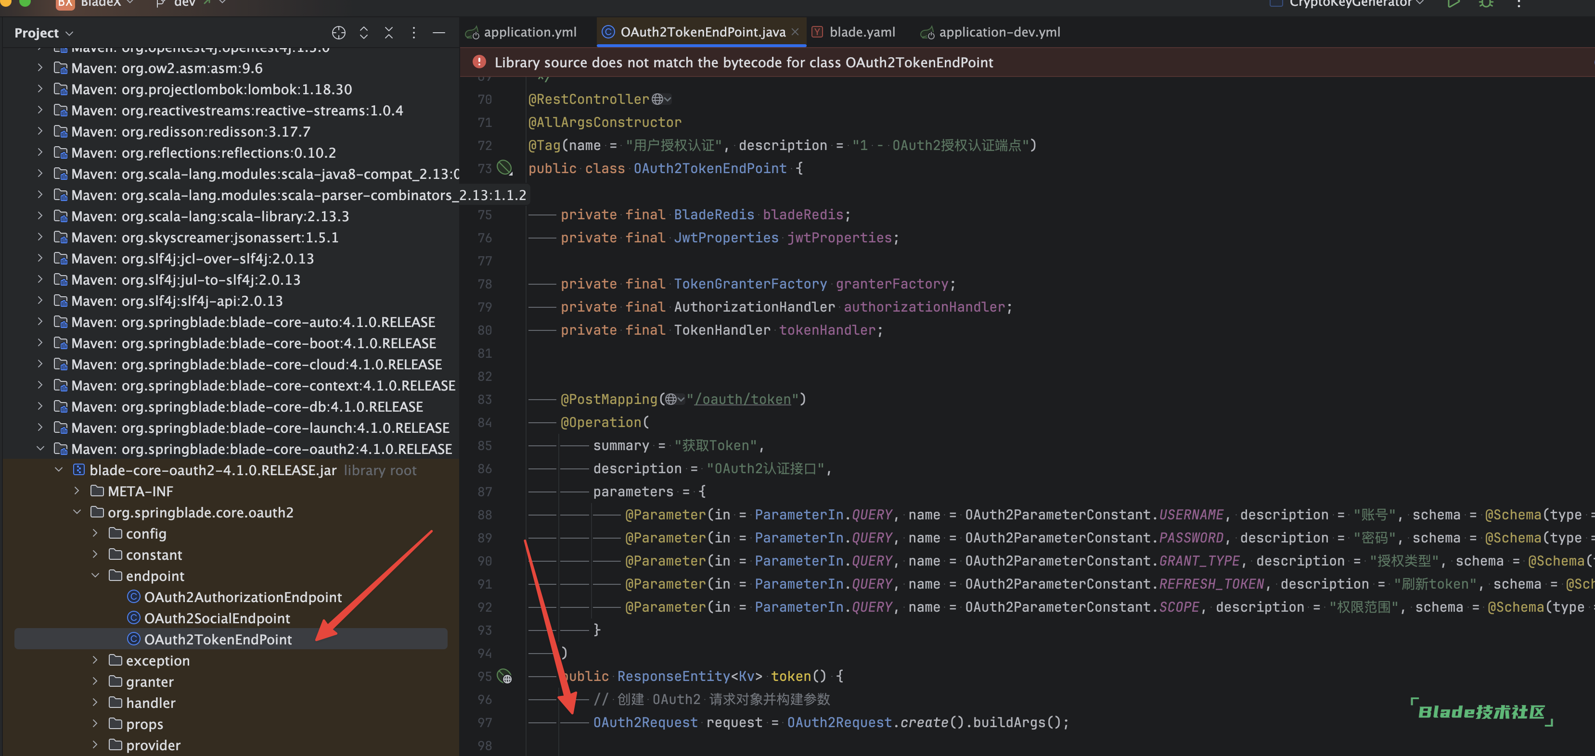Click the Run triangle icon in top toolbar
The height and width of the screenshot is (756, 1595).
1453,4
